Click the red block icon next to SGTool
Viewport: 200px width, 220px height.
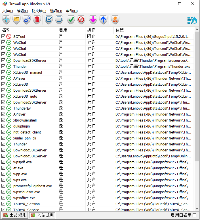pos(9,36)
